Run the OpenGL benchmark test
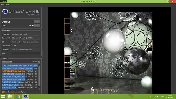Image resolution: width=176 pixels, height=99 pixels. coord(37,22)
